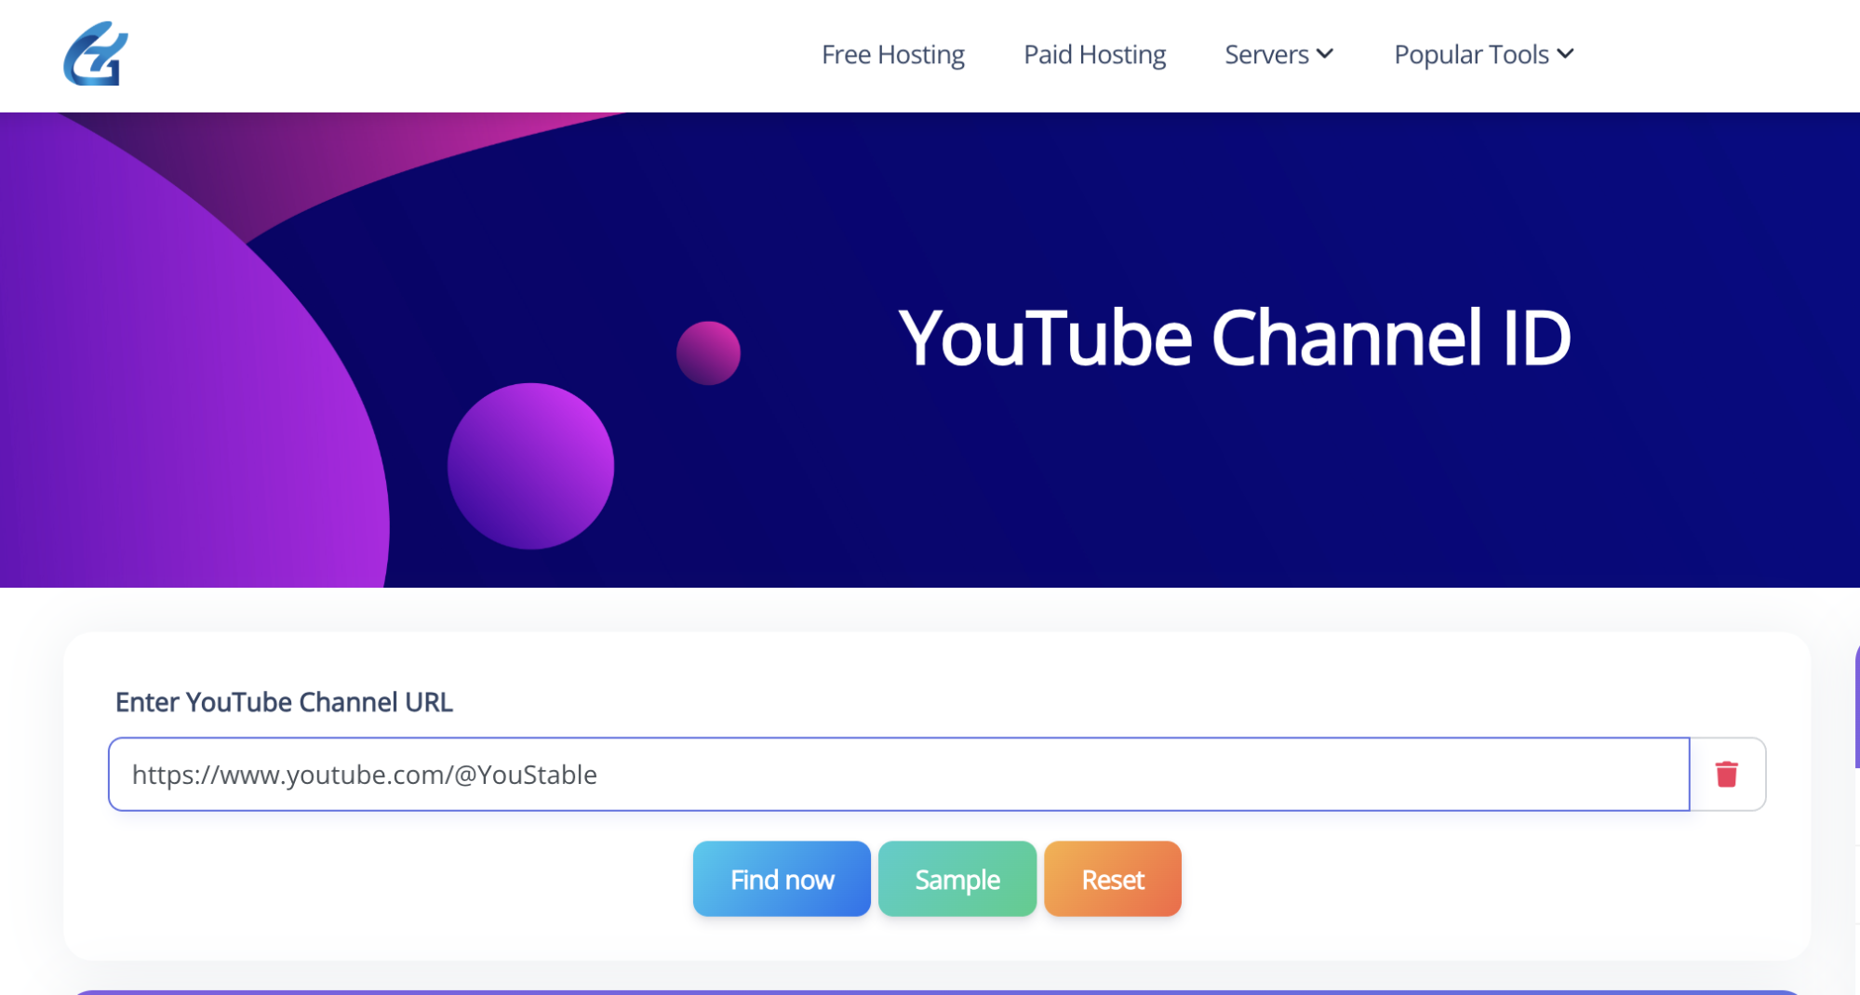The image size is (1860, 995).
Task: Focus the YouTube channel URL input field
Action: point(898,775)
